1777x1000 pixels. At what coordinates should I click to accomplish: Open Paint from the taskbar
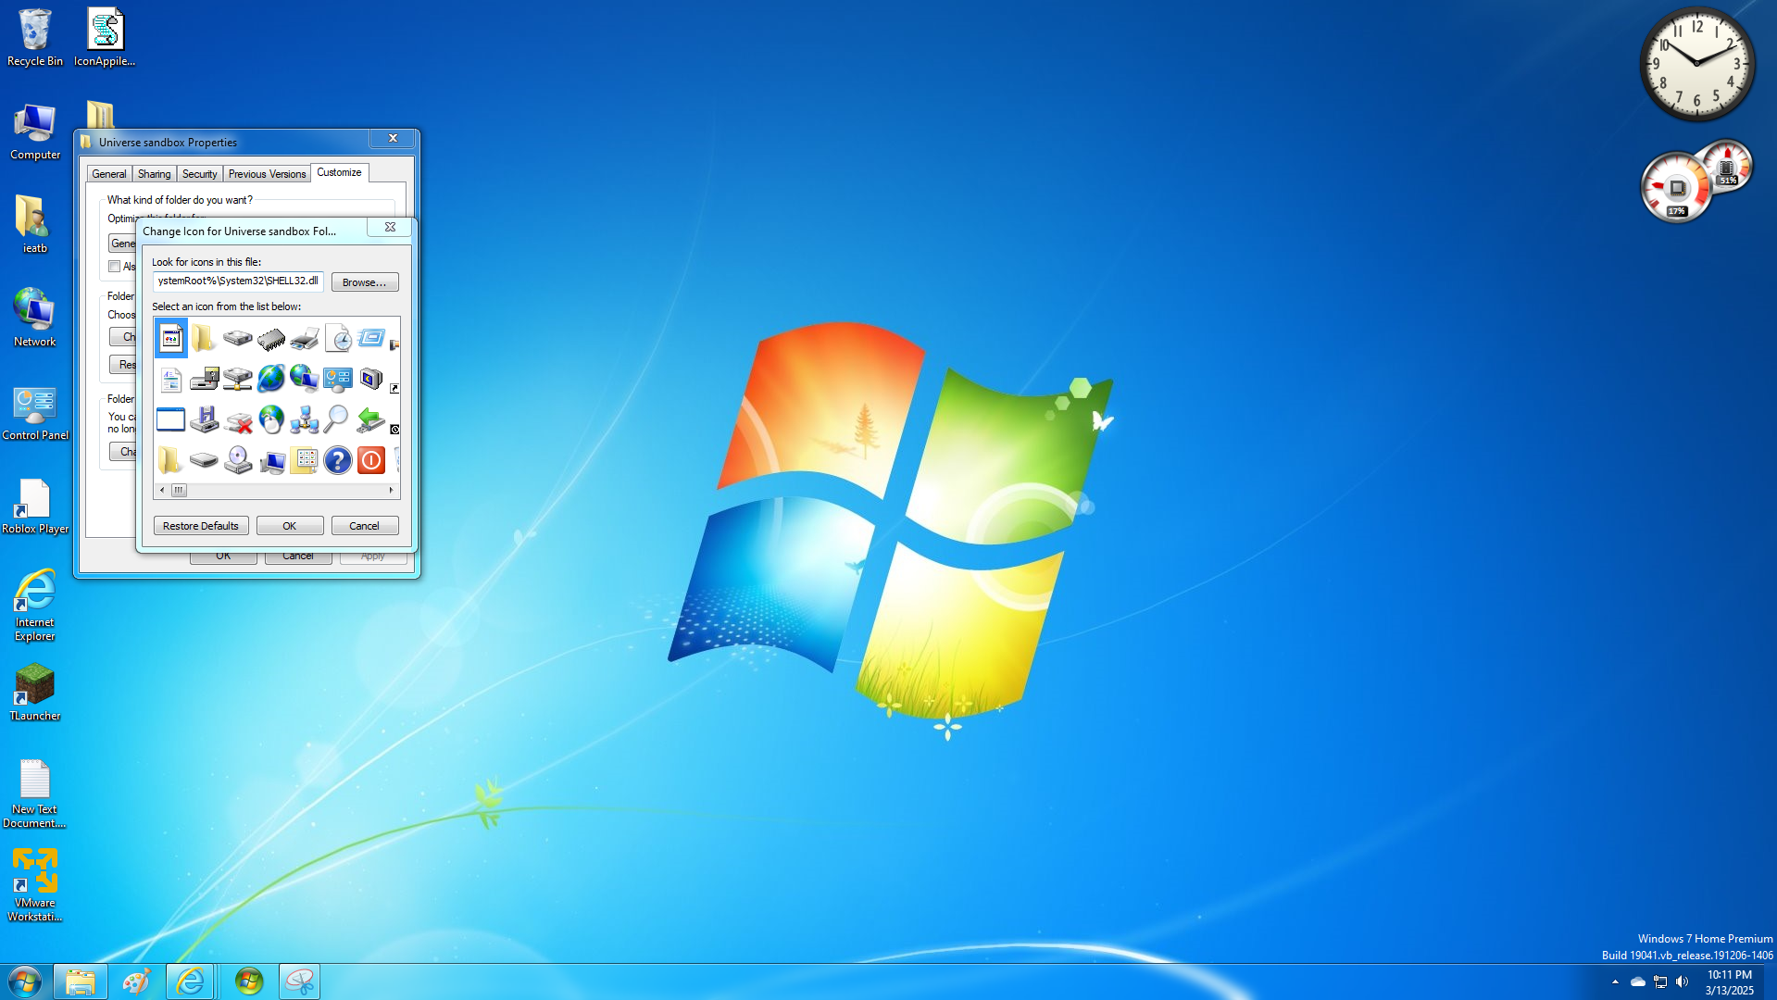tap(136, 981)
